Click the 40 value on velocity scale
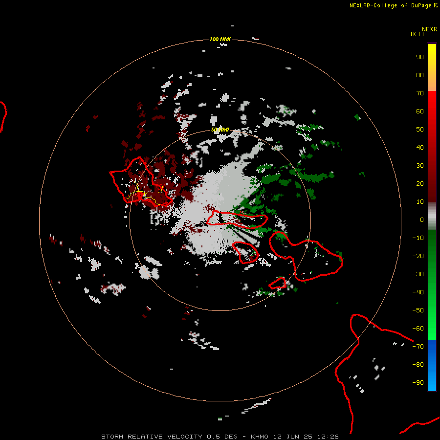This screenshot has height=440, width=440. click(420, 147)
